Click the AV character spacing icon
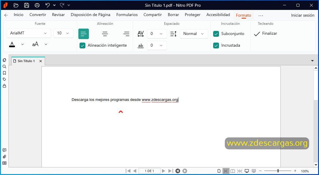Image resolution: width=319 pixels, height=175 pixels. [x=141, y=34]
